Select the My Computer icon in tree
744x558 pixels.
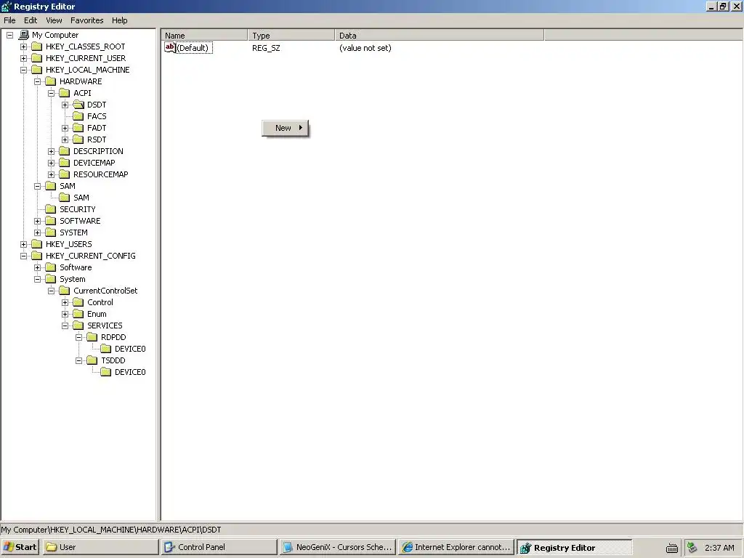click(24, 35)
